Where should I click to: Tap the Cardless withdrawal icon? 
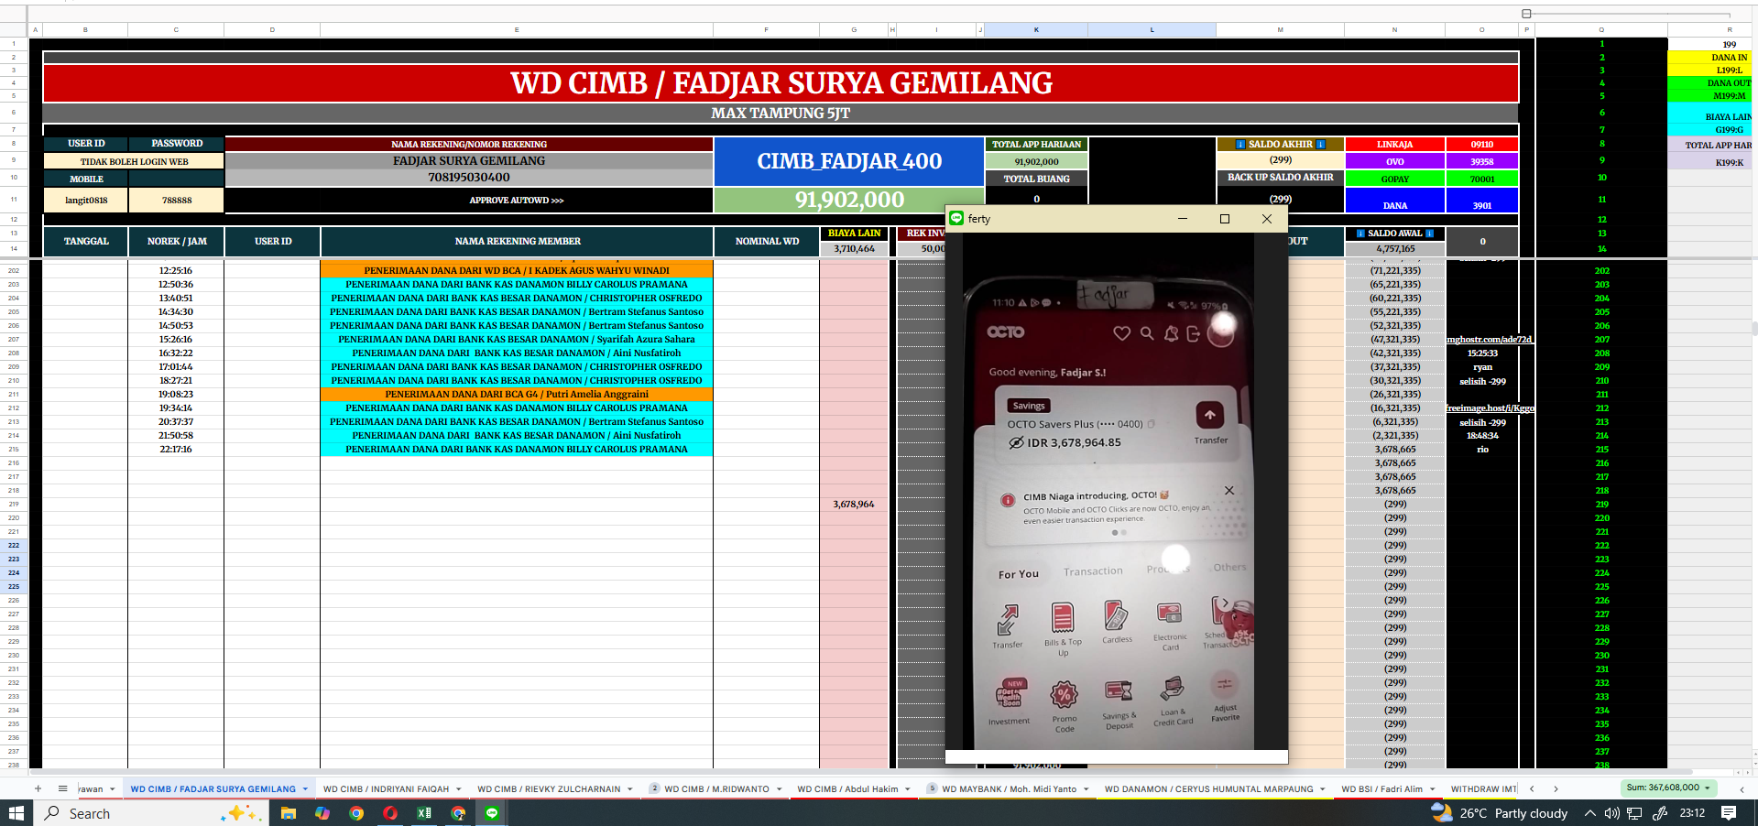(x=1116, y=614)
